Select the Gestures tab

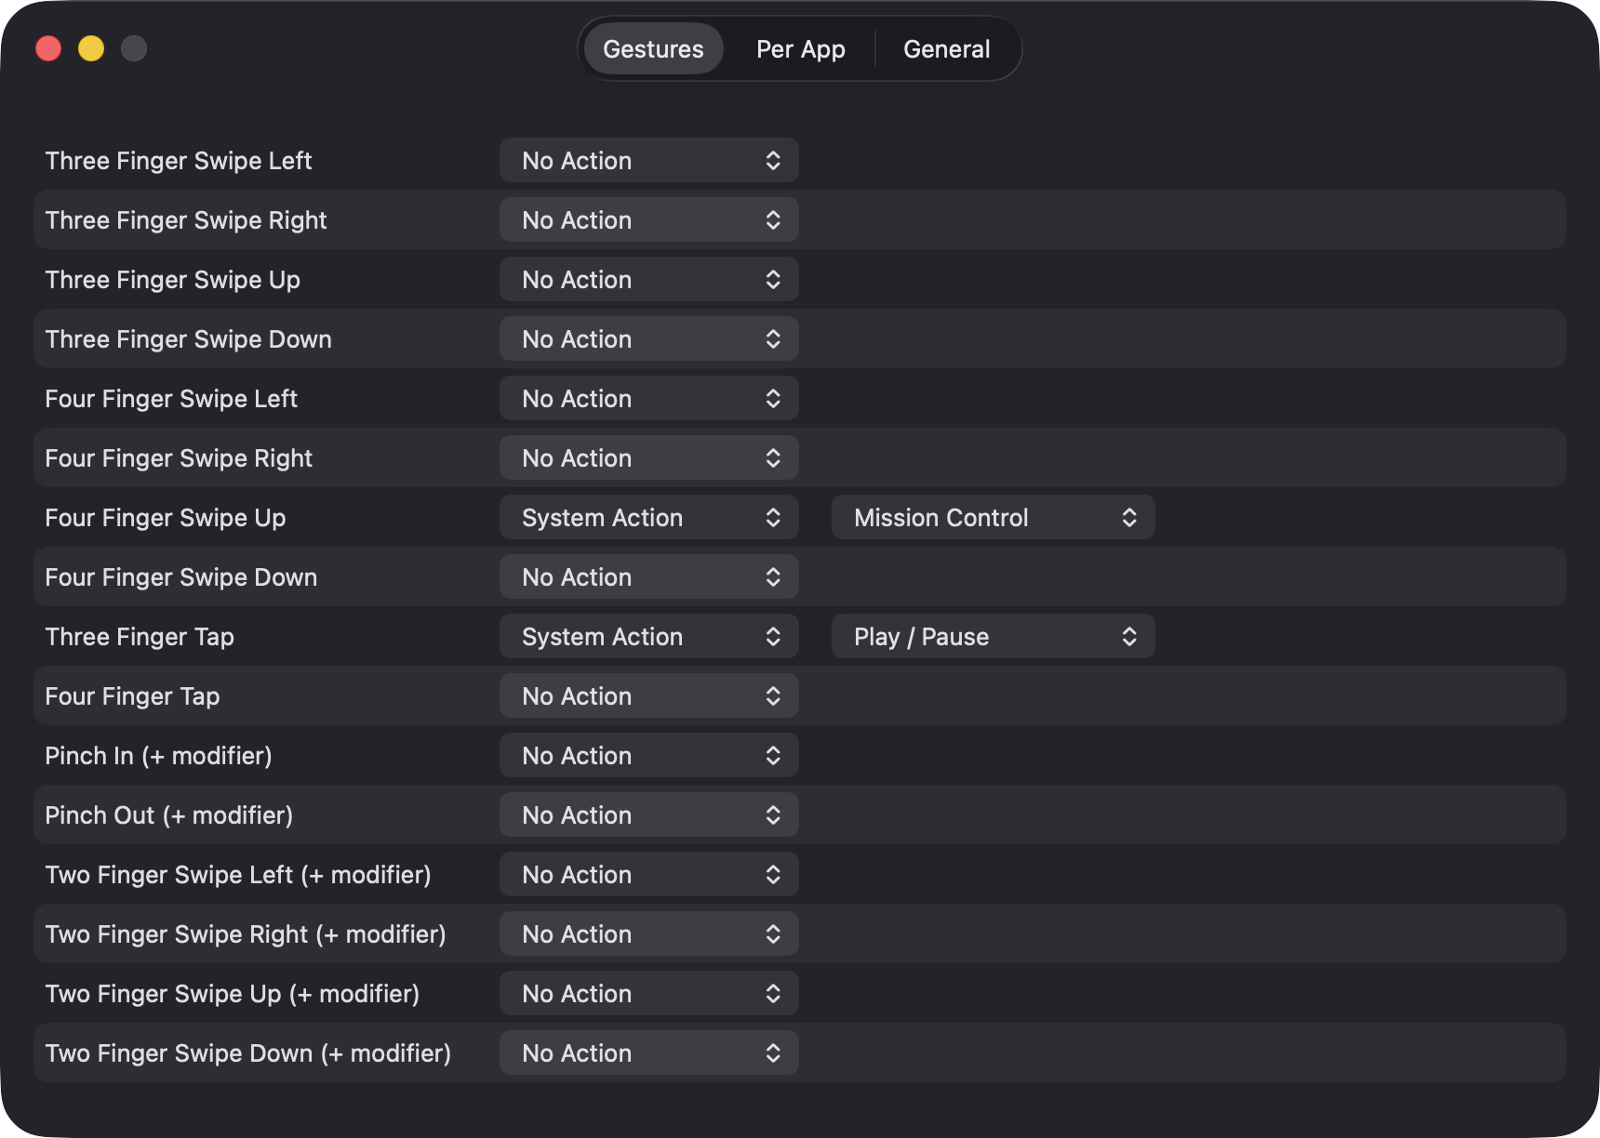[653, 49]
